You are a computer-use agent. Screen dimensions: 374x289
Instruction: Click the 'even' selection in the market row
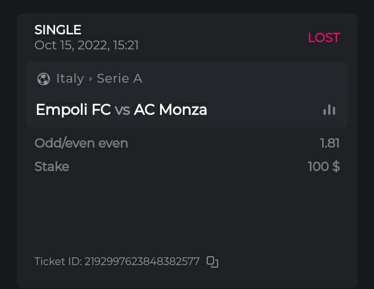pos(112,143)
